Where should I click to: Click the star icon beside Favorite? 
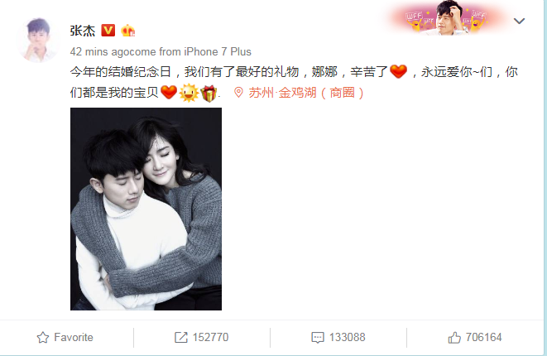click(43, 338)
